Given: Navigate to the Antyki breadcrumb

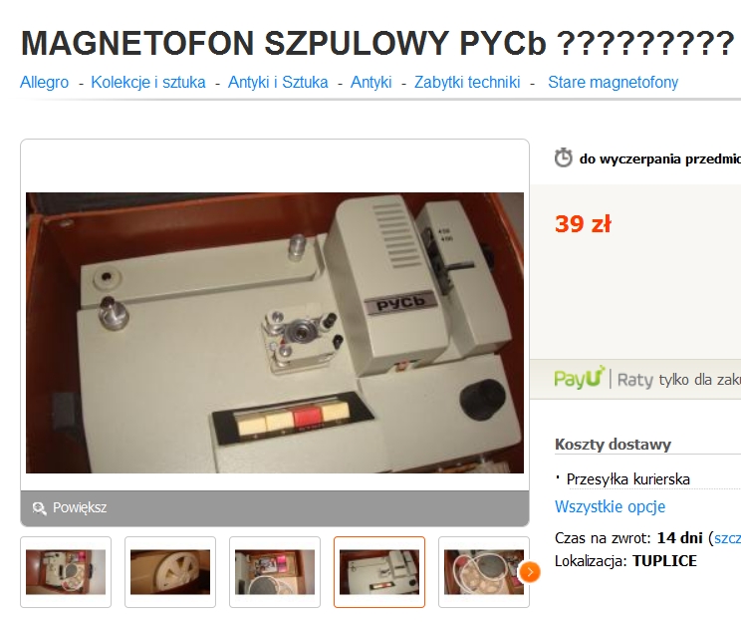Looking at the screenshot, I should [370, 83].
